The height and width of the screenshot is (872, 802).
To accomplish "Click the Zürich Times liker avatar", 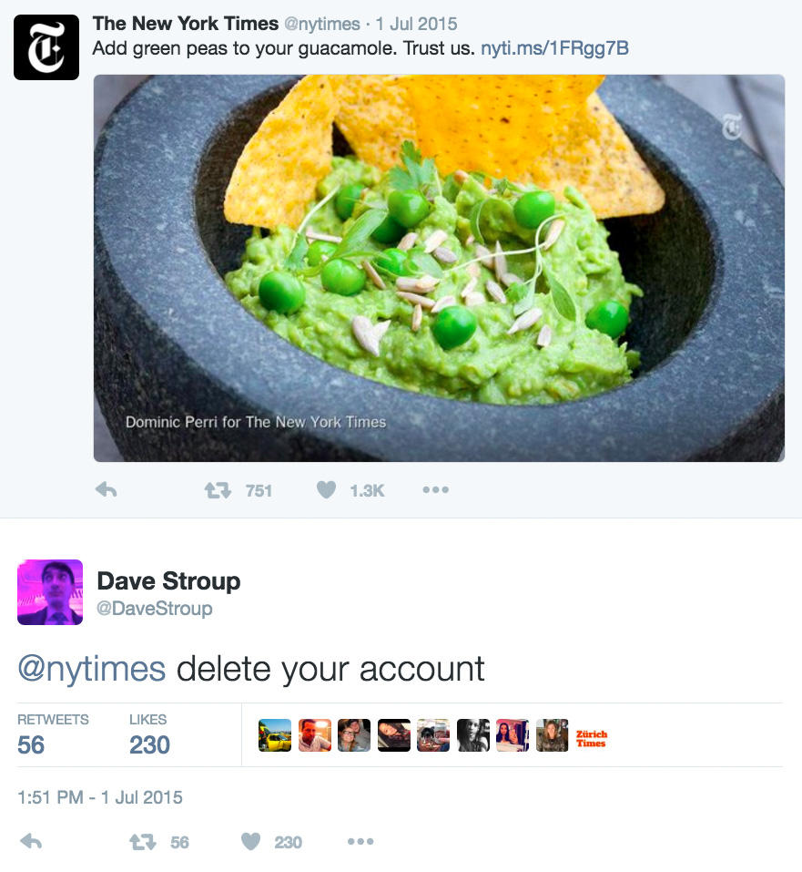I will (x=592, y=737).
